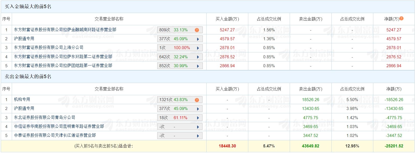This screenshot has height=153, width=415.
Task: Expand arrow for 中泰证券天津长江道 stats
Action: coord(198,136)
